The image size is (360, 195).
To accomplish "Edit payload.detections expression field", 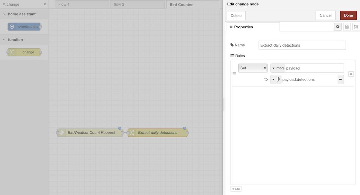I will [x=309, y=79].
